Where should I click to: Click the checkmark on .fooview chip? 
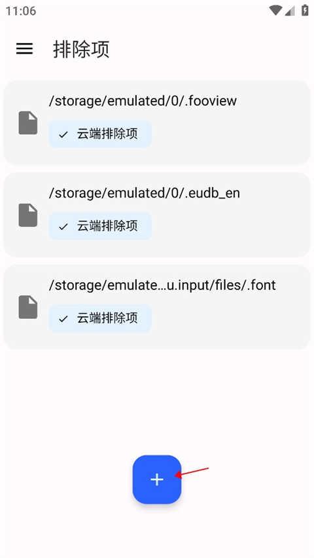coord(63,134)
